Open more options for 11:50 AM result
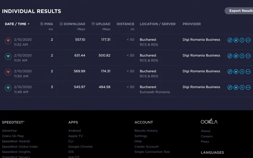The width and height of the screenshot is (253, 158). tap(248, 71)
